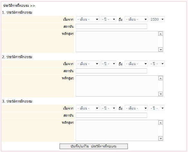Open the start month dropdown in section 1
188x152 pixels.
coord(88,19)
